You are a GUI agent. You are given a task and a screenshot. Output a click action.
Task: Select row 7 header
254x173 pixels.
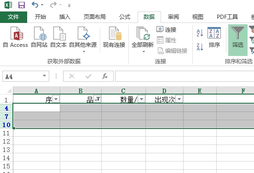pos(6,117)
